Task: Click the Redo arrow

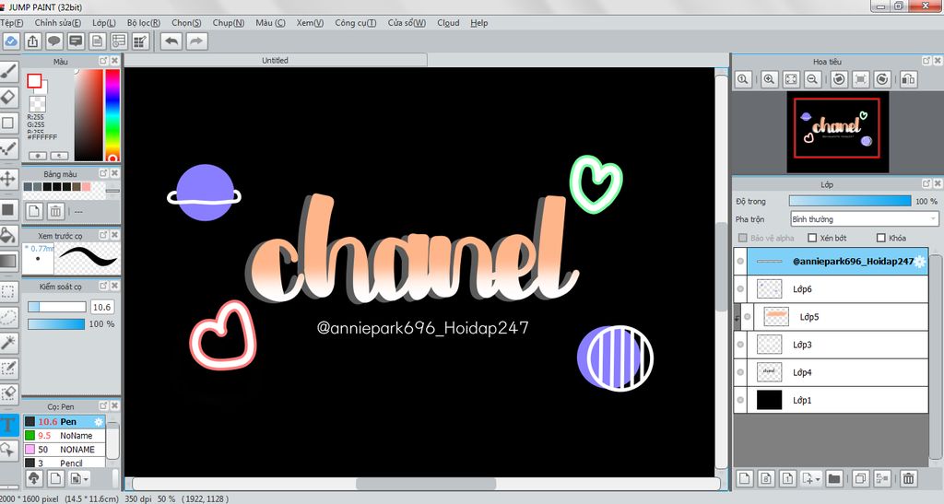Action: click(x=196, y=41)
